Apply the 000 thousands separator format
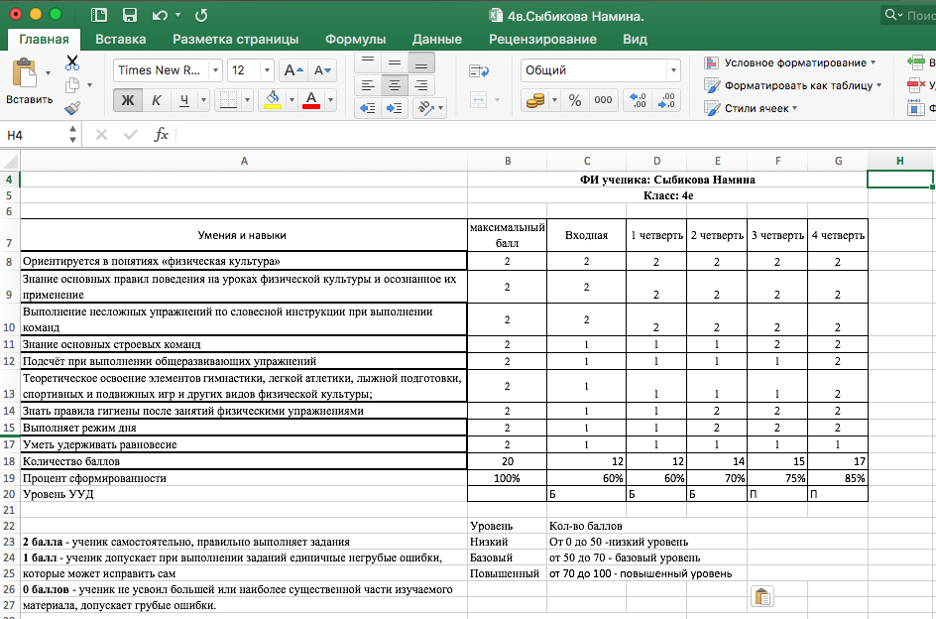This screenshot has height=619, width=936. tap(604, 100)
